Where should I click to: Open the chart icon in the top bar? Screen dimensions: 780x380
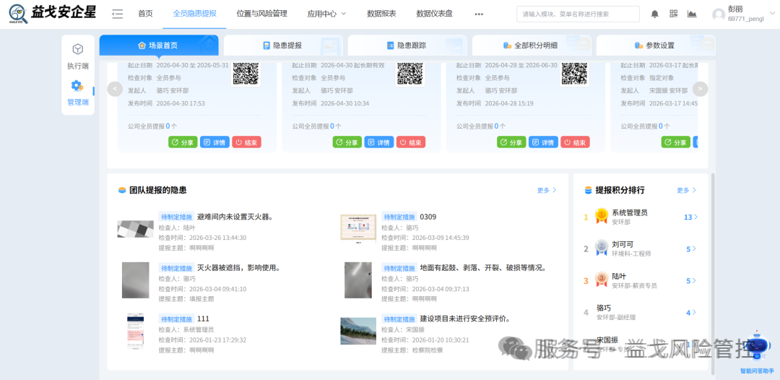pyautogui.click(x=692, y=14)
